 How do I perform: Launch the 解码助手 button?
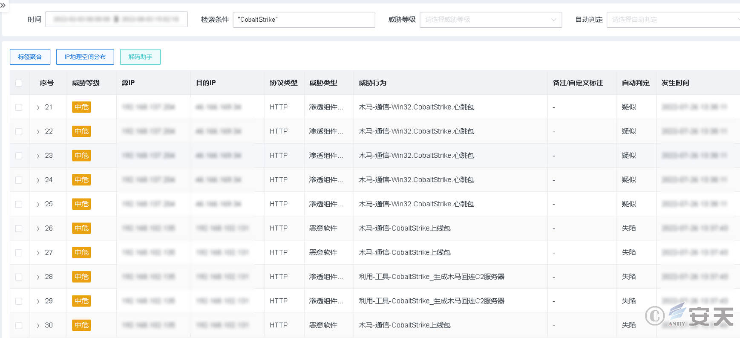tap(140, 57)
